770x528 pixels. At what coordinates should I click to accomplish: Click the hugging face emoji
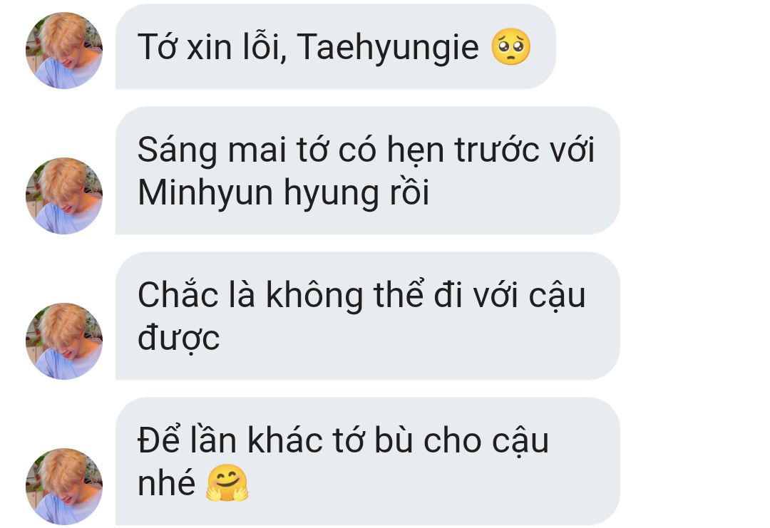tap(227, 483)
